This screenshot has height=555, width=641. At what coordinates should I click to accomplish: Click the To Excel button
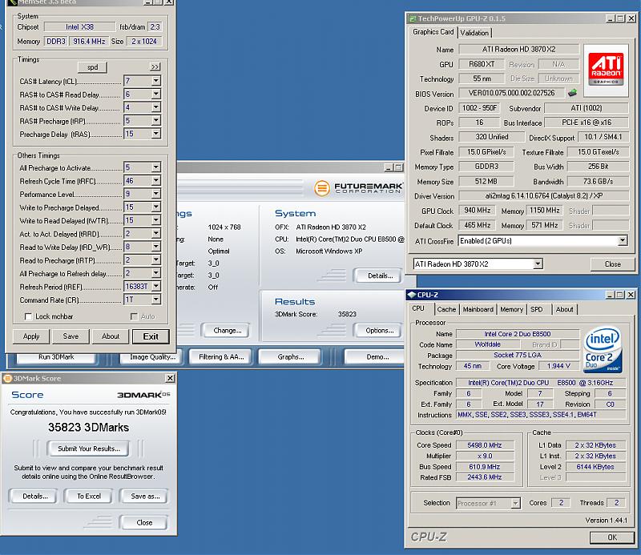point(89,497)
